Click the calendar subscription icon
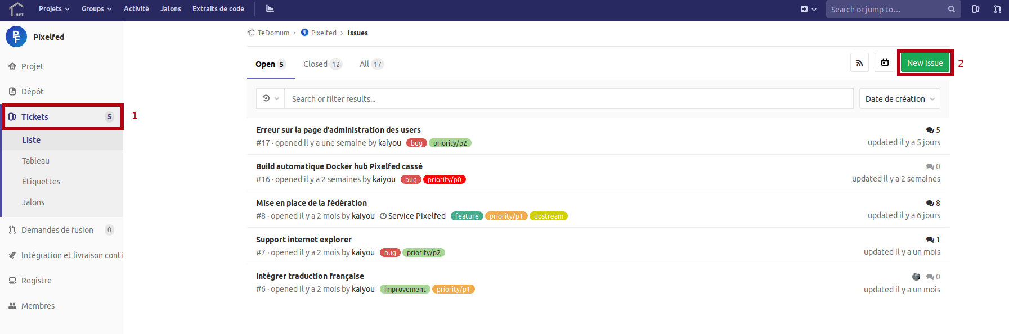The width and height of the screenshot is (1009, 334). (x=885, y=63)
